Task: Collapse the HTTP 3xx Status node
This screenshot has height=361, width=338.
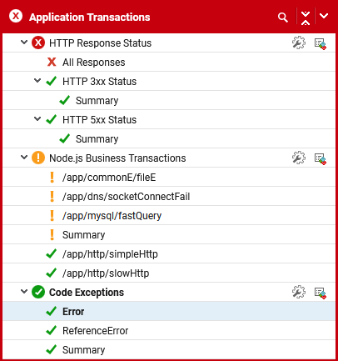Action: (37, 81)
